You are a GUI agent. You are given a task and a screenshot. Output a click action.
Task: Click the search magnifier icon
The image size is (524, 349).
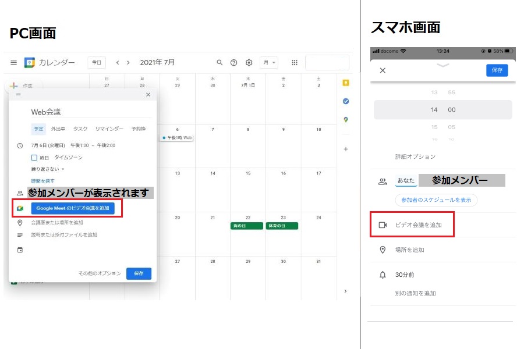219,63
